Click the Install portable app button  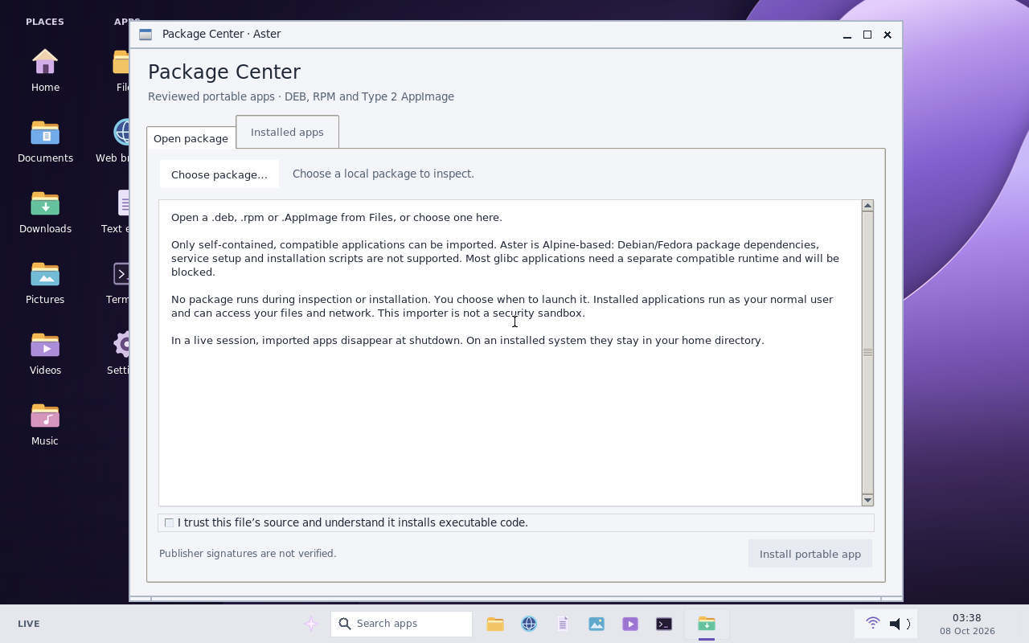click(810, 554)
